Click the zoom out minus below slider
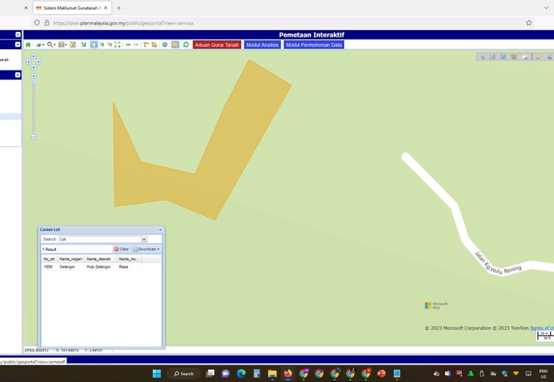Viewport: 554px width, 382px height. tap(33, 137)
